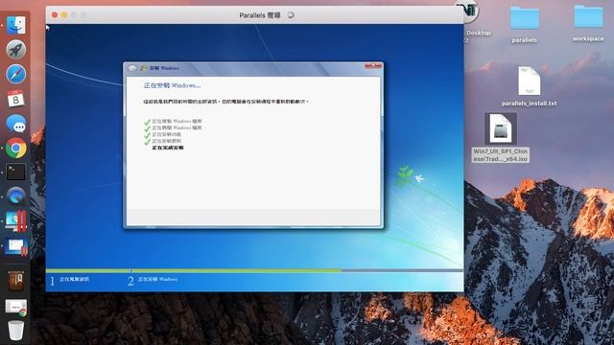
Task: Click the 正在複製 Windows 檔案 step text
Action: pos(177,122)
